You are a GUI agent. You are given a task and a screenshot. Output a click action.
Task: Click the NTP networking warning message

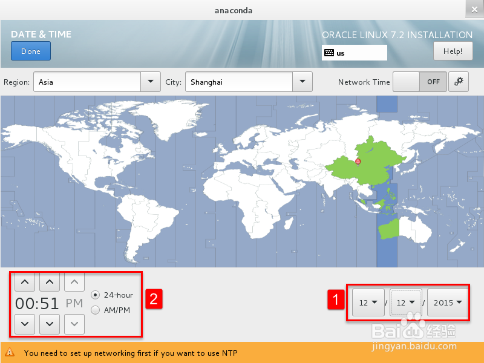click(131, 353)
